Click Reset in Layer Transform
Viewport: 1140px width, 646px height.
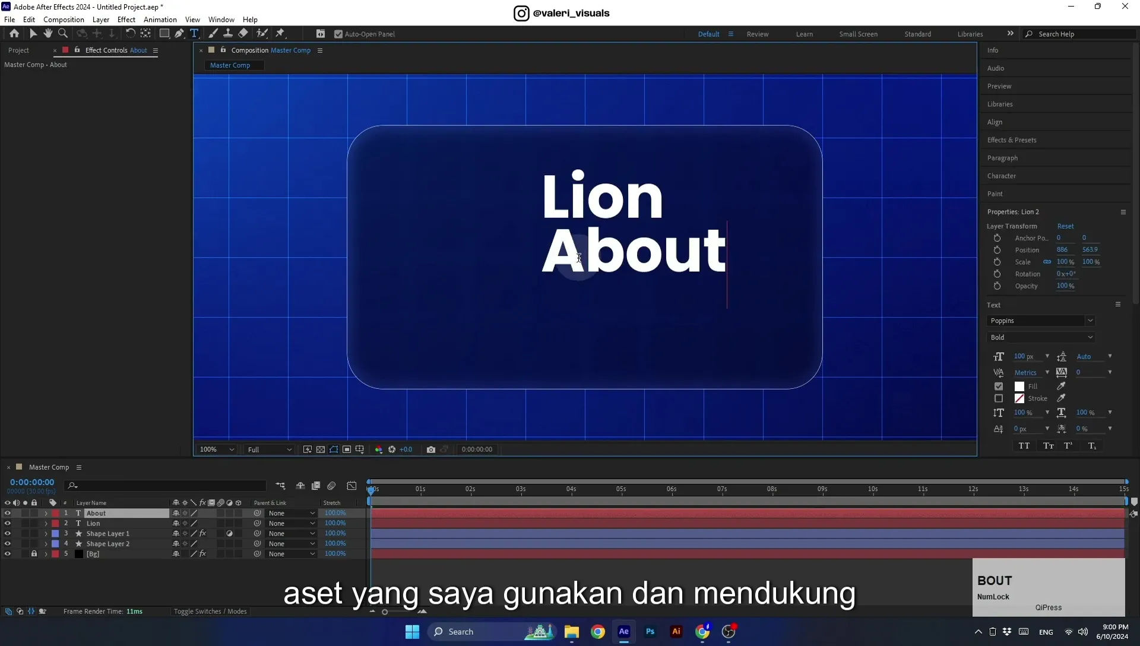tap(1065, 226)
